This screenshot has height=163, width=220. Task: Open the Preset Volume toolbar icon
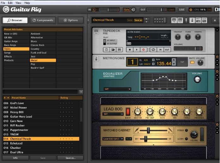click(x=198, y=20)
